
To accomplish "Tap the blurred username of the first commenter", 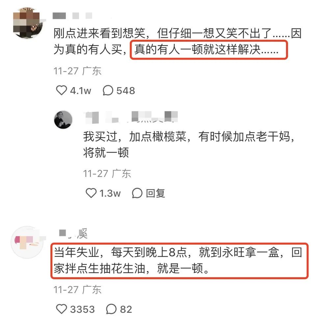I will pos(72,16).
